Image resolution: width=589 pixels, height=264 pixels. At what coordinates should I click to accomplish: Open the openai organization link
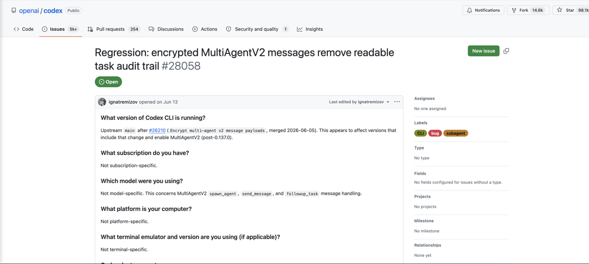(29, 10)
